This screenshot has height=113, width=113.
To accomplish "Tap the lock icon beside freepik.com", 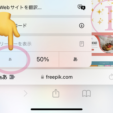I will (42, 77).
